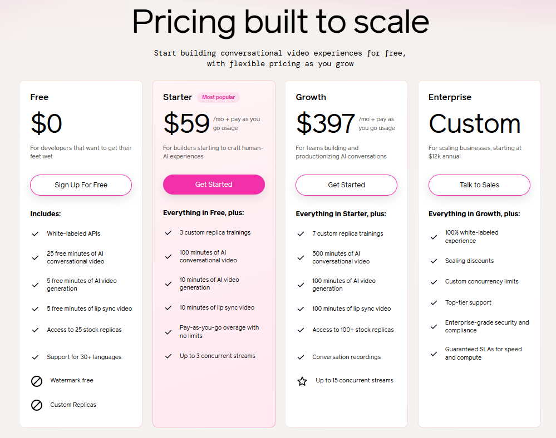The width and height of the screenshot is (556, 438).
Task: Click the pink Get Started button under Starter
Action: pyautogui.click(x=214, y=185)
